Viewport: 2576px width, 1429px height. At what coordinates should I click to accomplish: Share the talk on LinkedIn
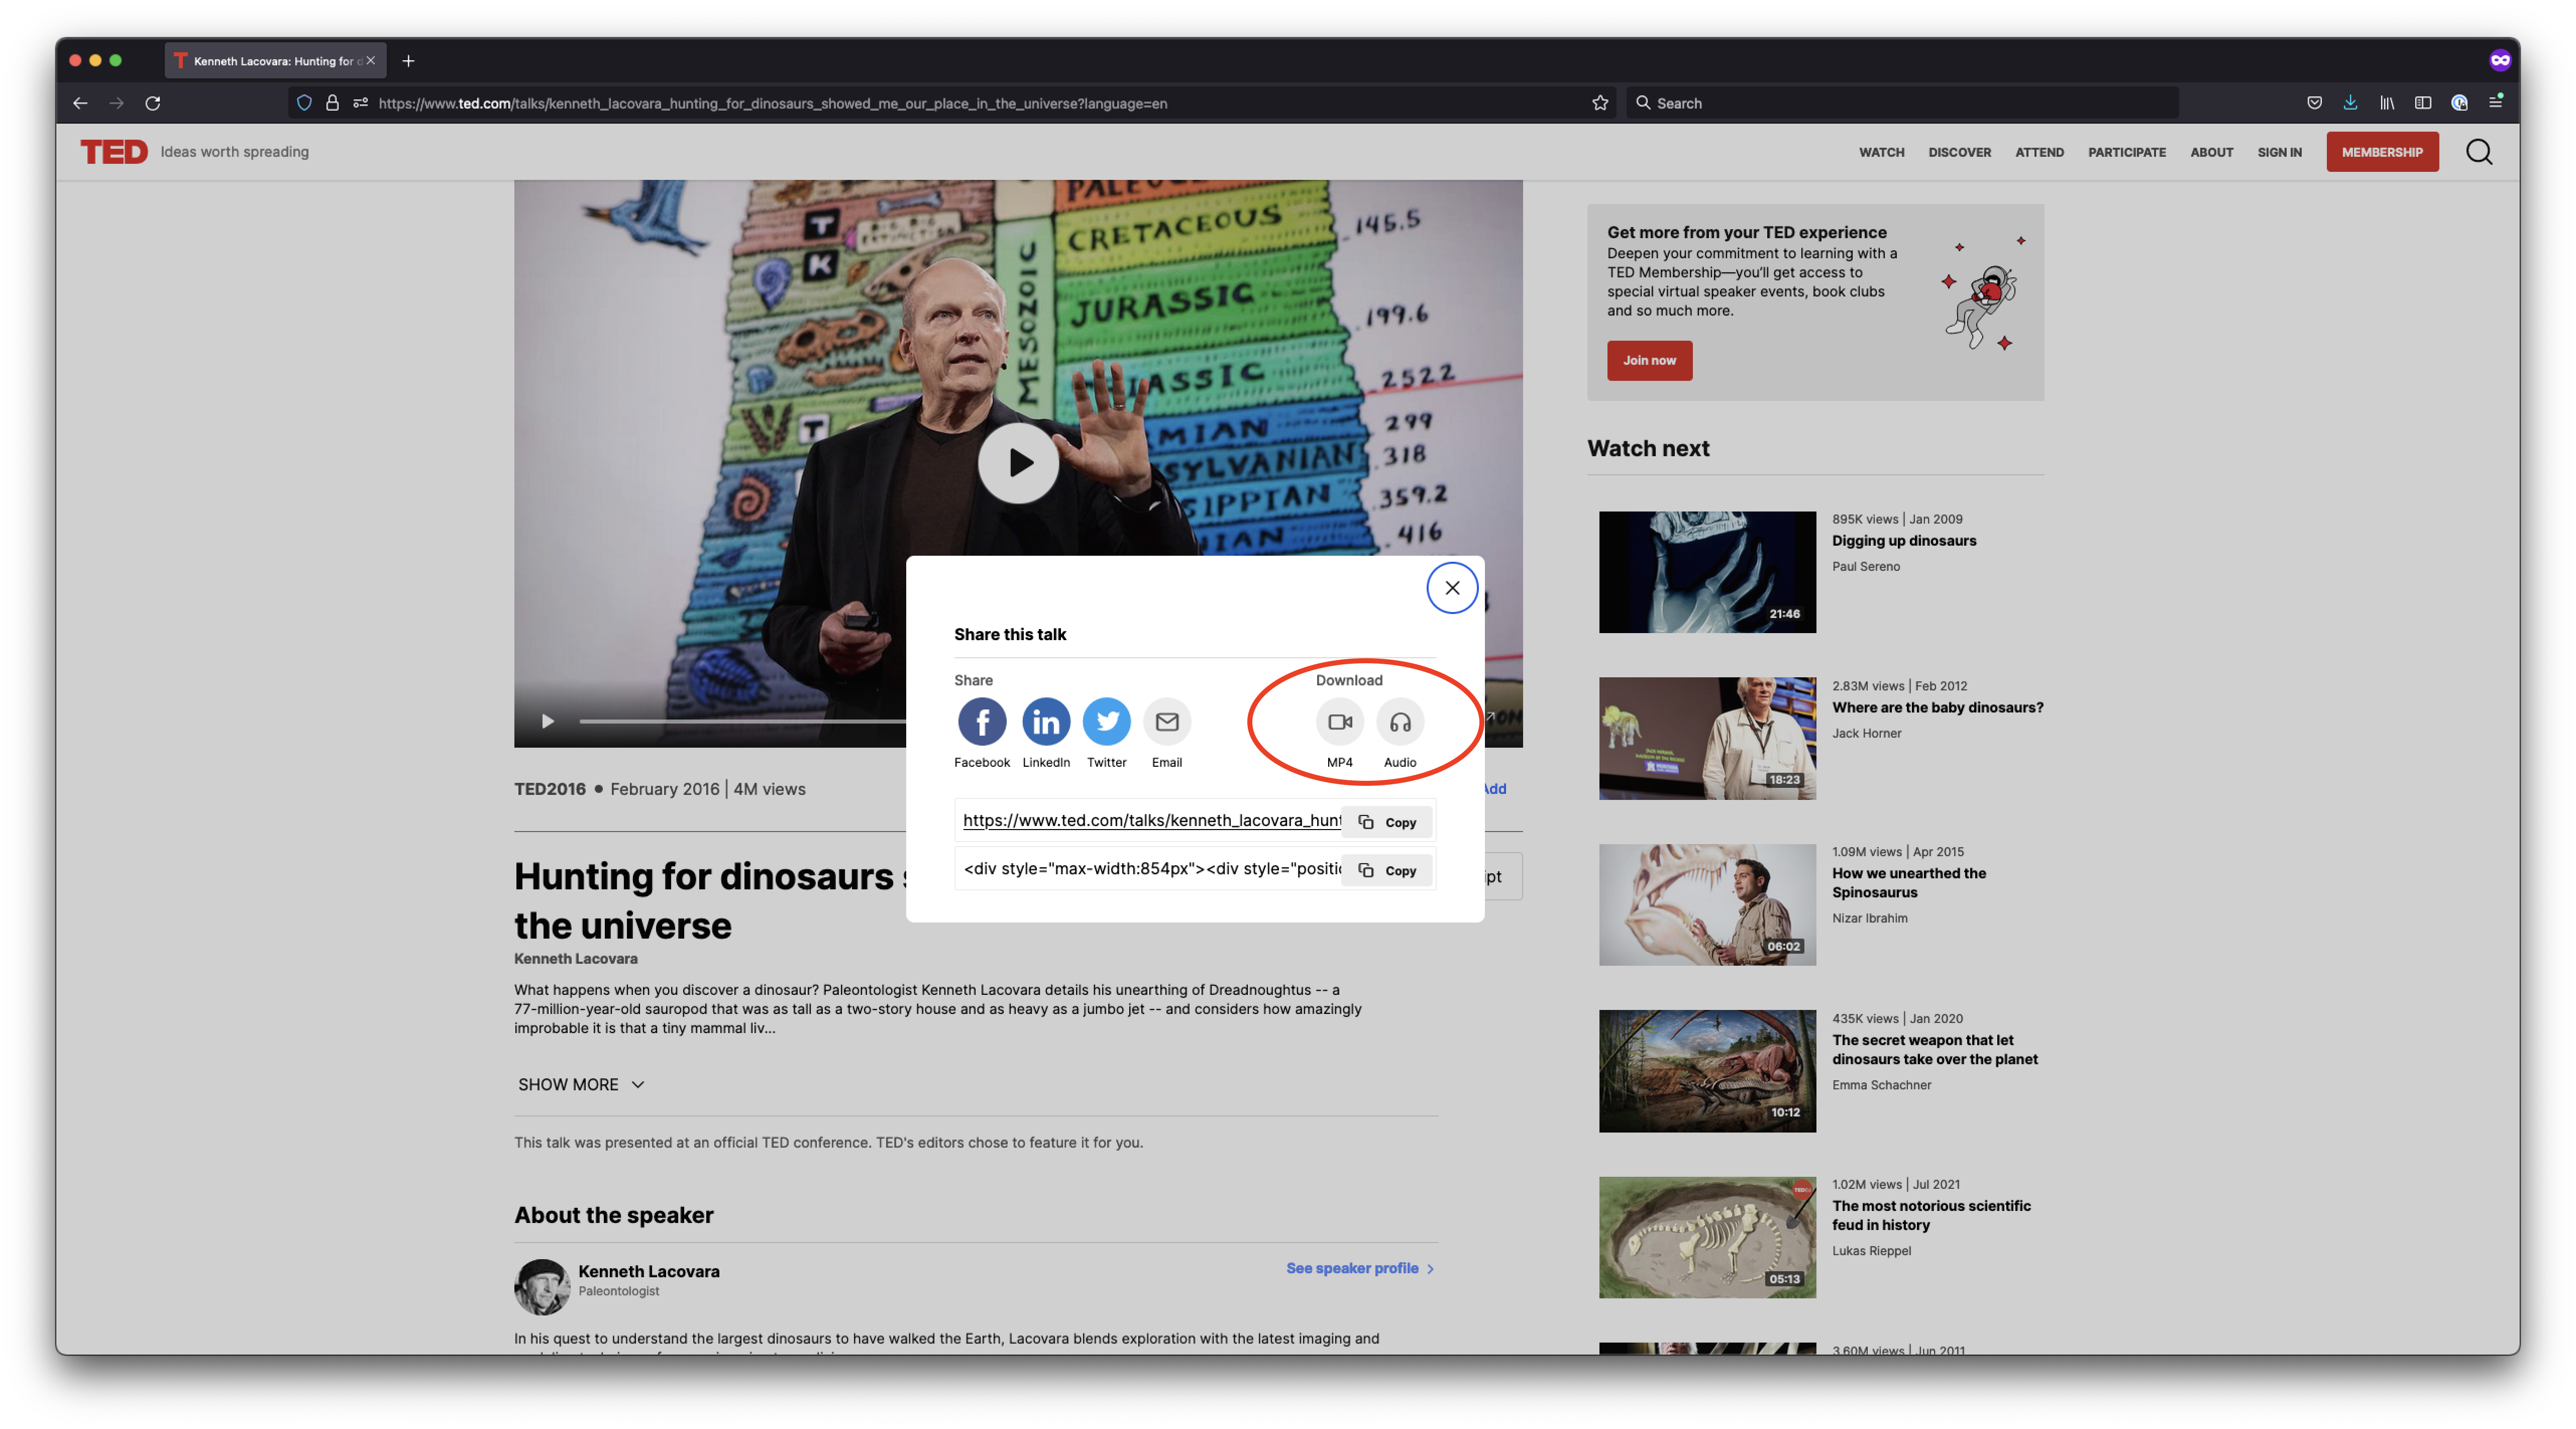pos(1046,721)
